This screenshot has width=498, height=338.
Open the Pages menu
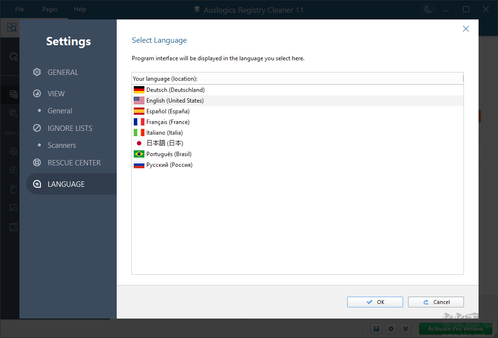coord(50,9)
